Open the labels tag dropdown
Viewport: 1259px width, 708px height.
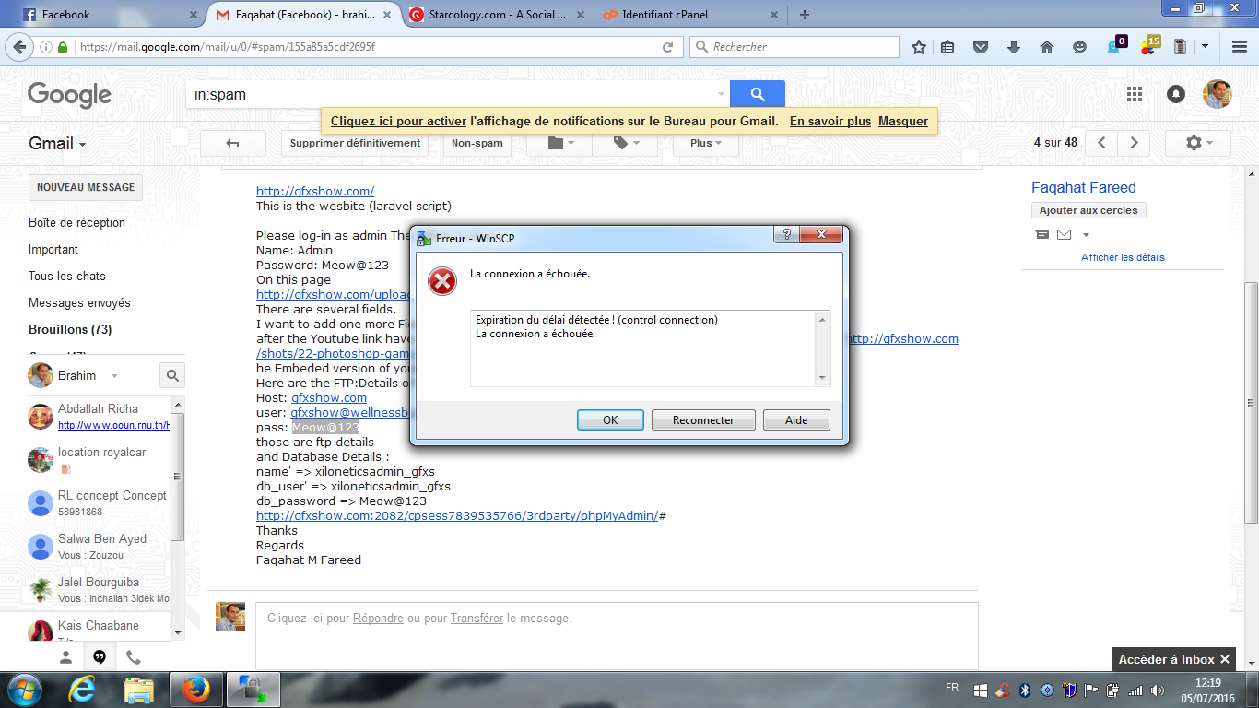pyautogui.click(x=626, y=143)
